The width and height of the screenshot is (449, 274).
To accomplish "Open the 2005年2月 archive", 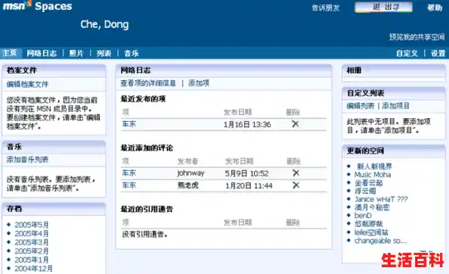I will (32, 251).
